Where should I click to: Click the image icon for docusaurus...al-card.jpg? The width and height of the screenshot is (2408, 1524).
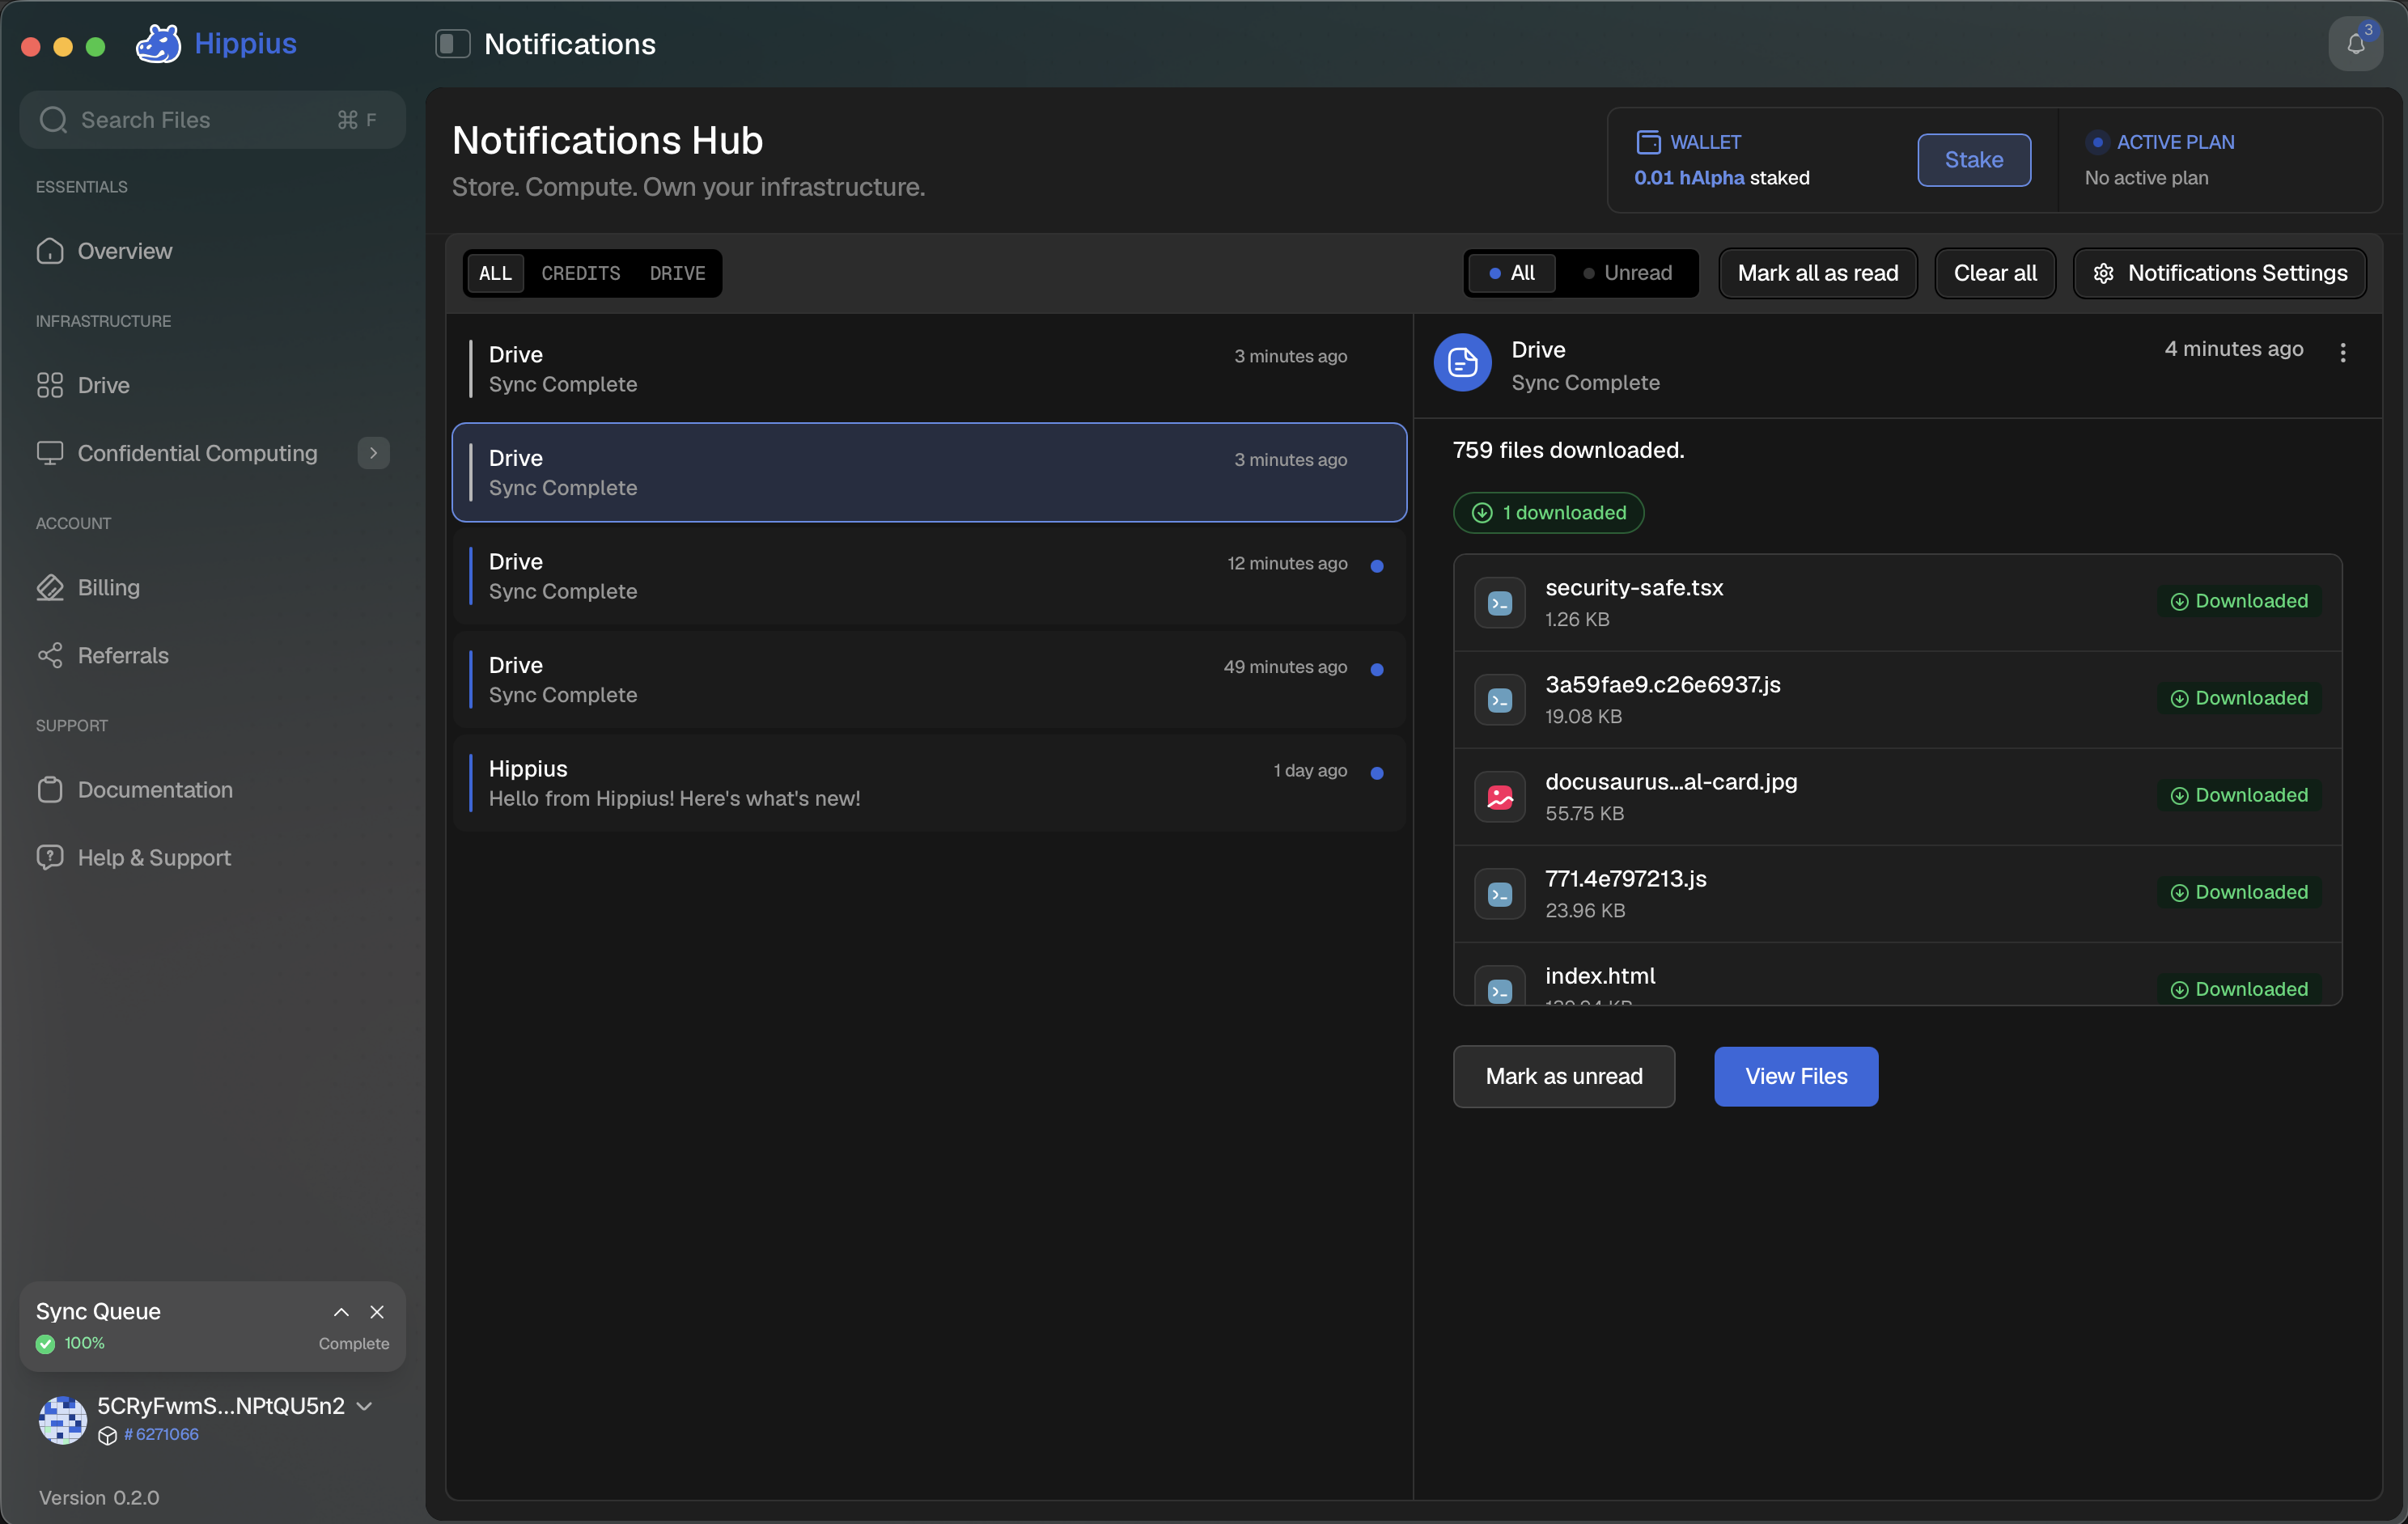click(x=1499, y=797)
